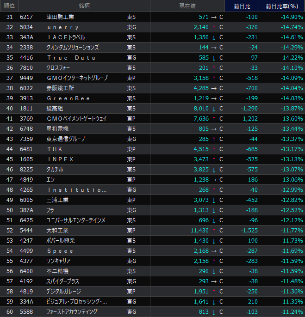
Task: Click current price 11,430 for 大和工業
Action: click(199, 231)
